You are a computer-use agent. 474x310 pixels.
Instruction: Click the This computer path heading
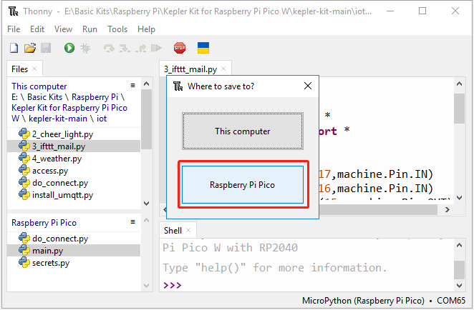pos(39,86)
